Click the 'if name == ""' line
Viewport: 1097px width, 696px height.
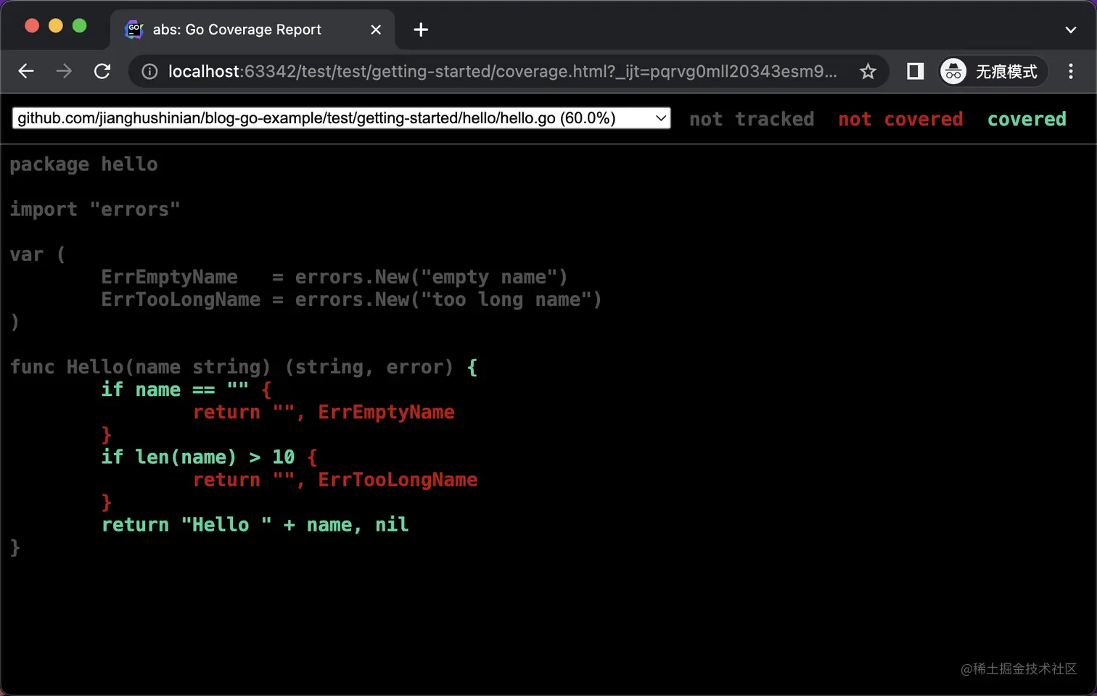point(186,389)
